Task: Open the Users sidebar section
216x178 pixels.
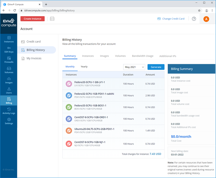Action: click(x=9, y=90)
